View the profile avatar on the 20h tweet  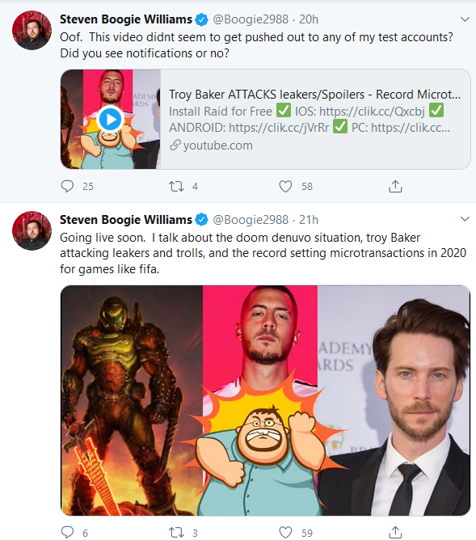pos(32,30)
